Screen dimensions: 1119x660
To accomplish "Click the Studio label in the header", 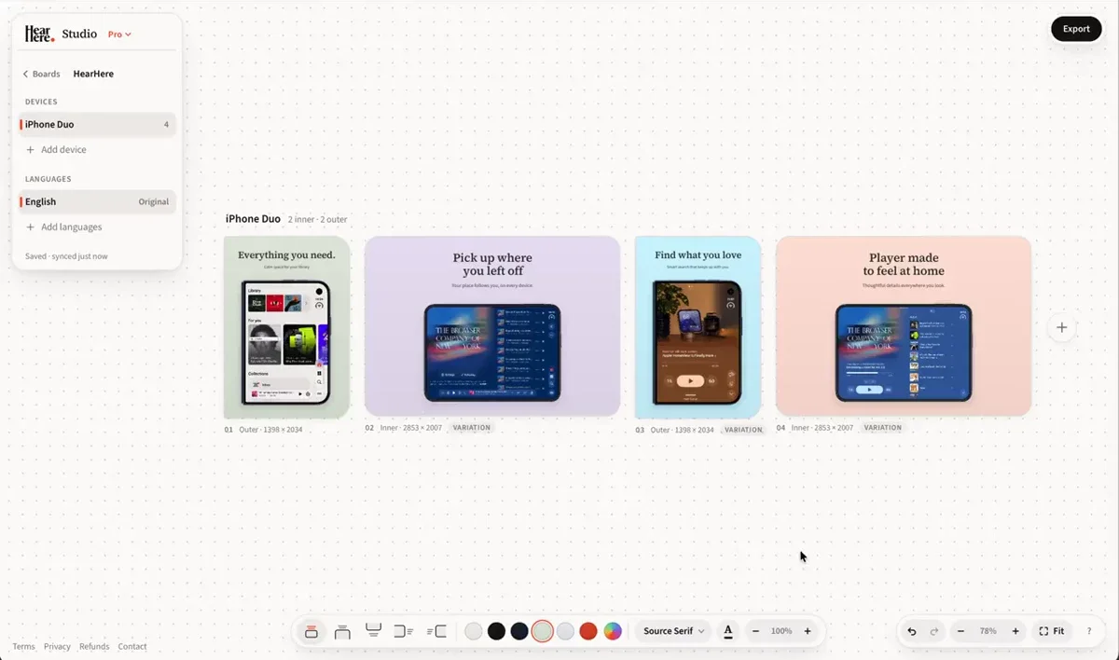I will click(79, 34).
